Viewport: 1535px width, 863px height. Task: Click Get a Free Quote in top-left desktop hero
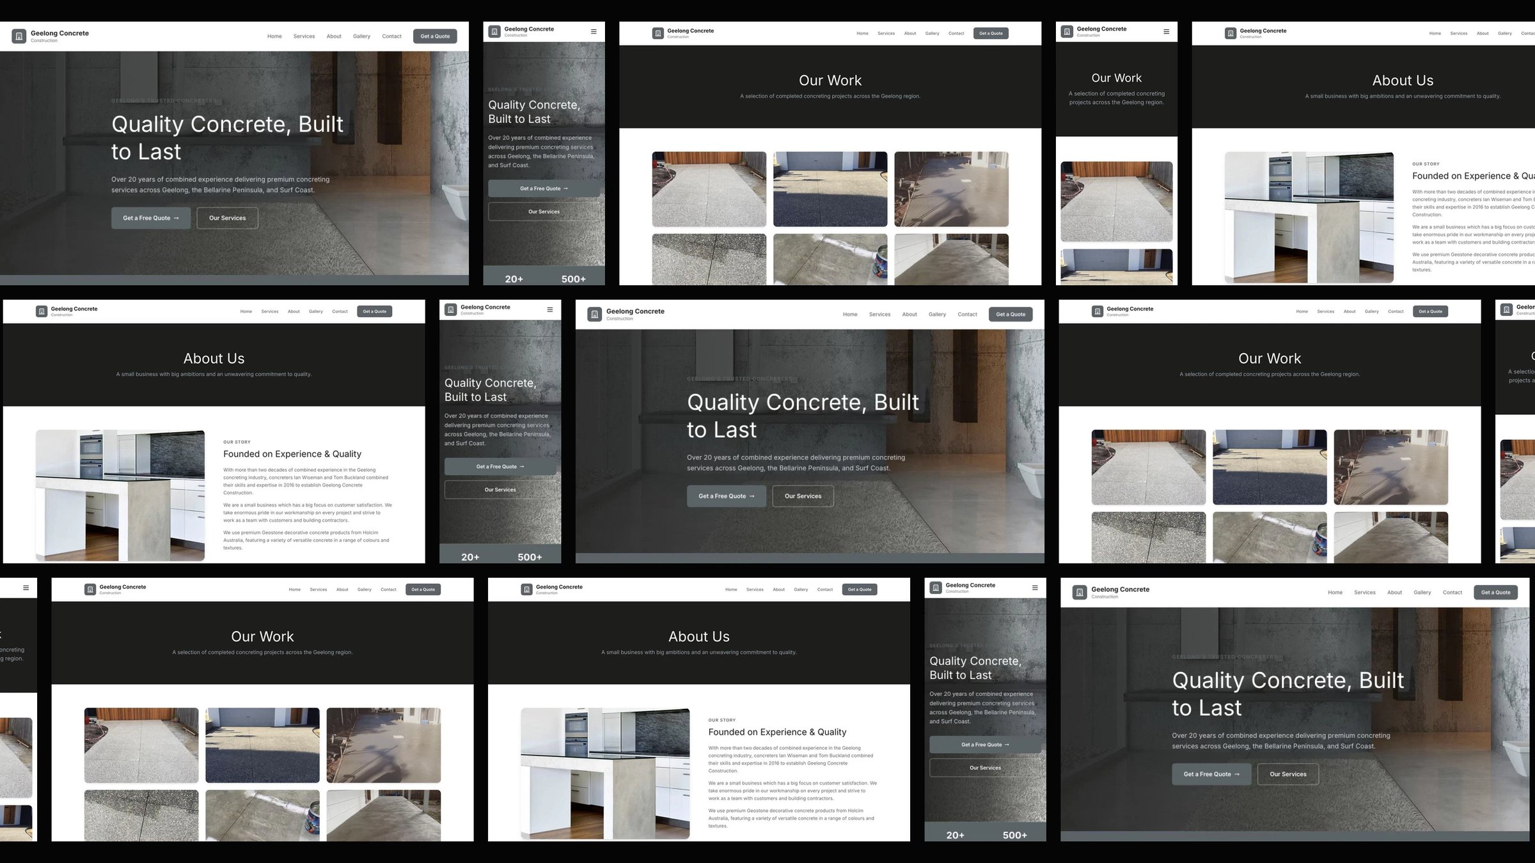pyautogui.click(x=151, y=218)
